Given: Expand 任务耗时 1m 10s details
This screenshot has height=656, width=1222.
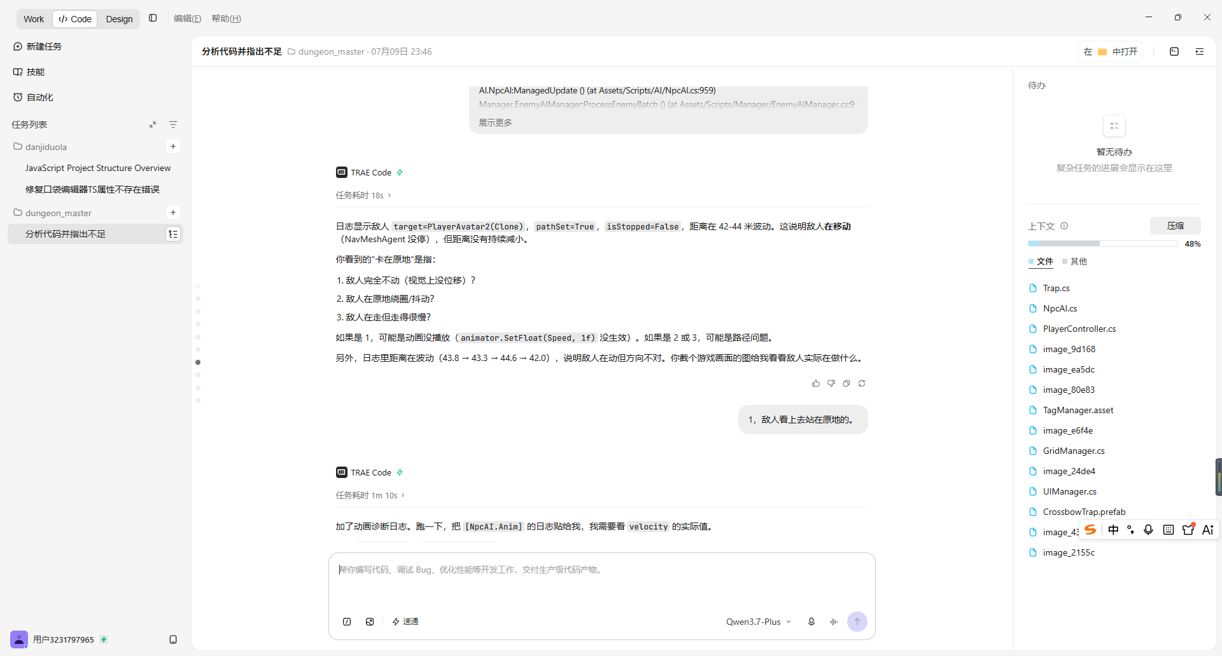Looking at the screenshot, I should coord(370,495).
